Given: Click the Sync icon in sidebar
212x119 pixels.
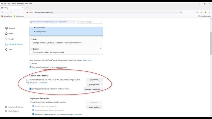Looking at the screenshot, I should tap(6, 49).
